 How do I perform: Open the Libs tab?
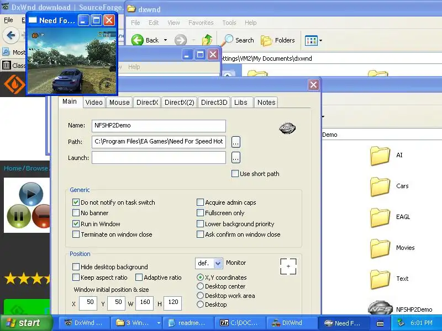241,103
